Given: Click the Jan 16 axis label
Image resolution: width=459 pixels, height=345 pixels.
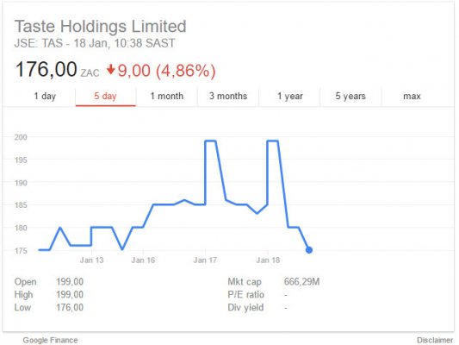Looking at the screenshot, I should point(143,260).
